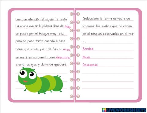Click the line 'La oruga vive en la pradera, llena de'
The height and width of the screenshot is (113, 147).
[x=40, y=26]
